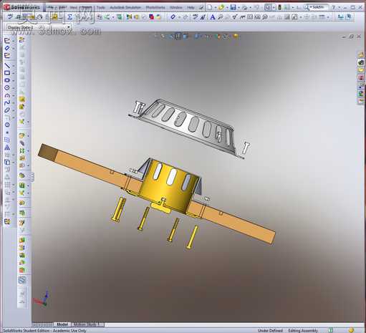This screenshot has height=333, width=366.
Task: Click the Save floppy disk icon
Action: click(233, 7)
